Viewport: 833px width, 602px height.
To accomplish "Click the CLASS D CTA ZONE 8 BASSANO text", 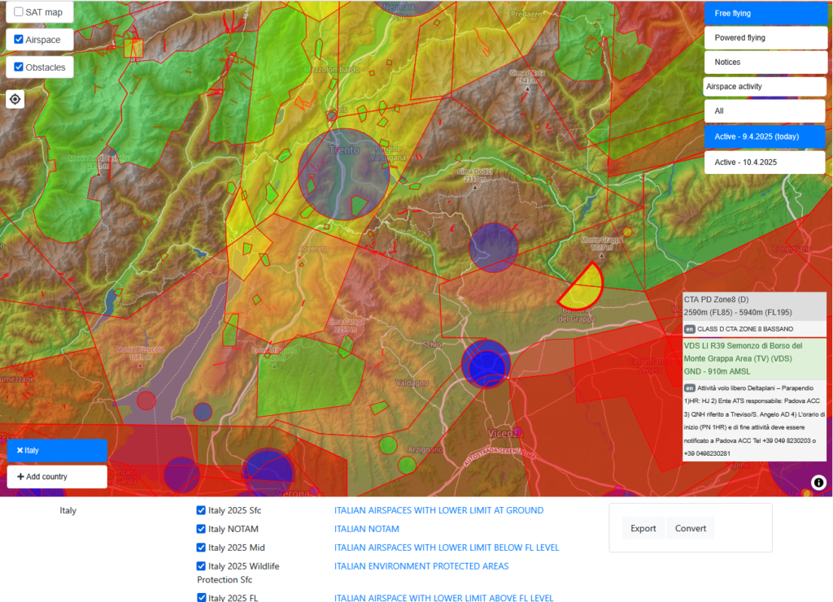I will tap(745, 329).
